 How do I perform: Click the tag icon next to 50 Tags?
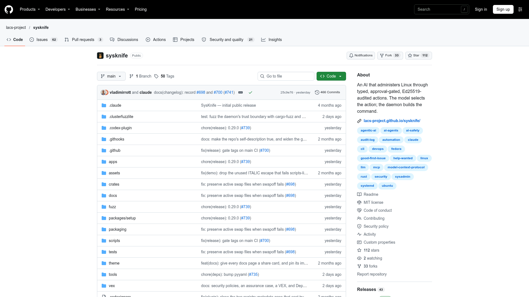coord(156,76)
